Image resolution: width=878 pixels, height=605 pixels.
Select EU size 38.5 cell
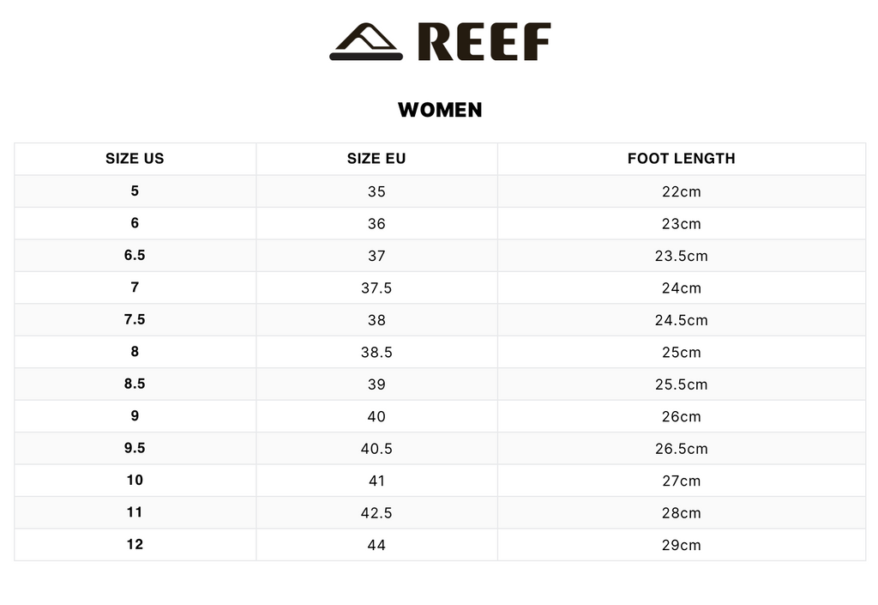(376, 353)
